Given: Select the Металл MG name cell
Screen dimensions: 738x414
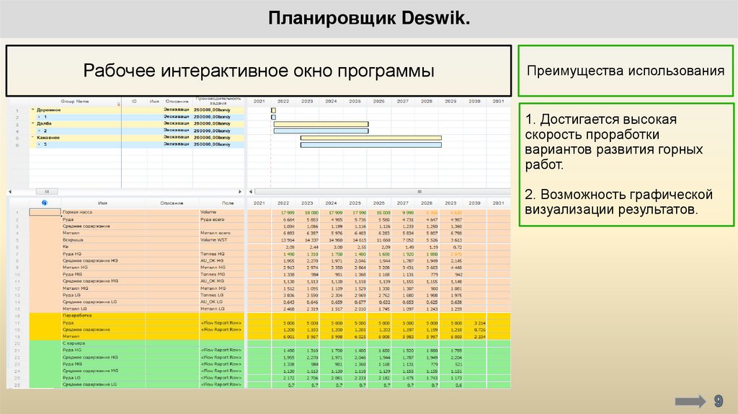Looking at the screenshot, I should [103, 288].
